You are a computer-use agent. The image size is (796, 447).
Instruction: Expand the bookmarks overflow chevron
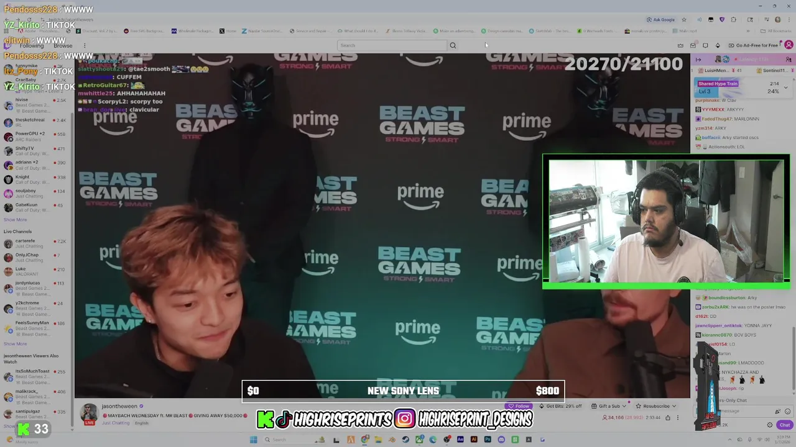pos(748,31)
